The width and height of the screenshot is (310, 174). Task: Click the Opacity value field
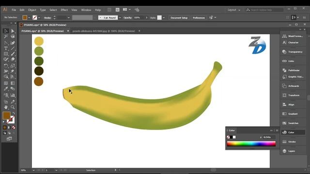point(139,18)
